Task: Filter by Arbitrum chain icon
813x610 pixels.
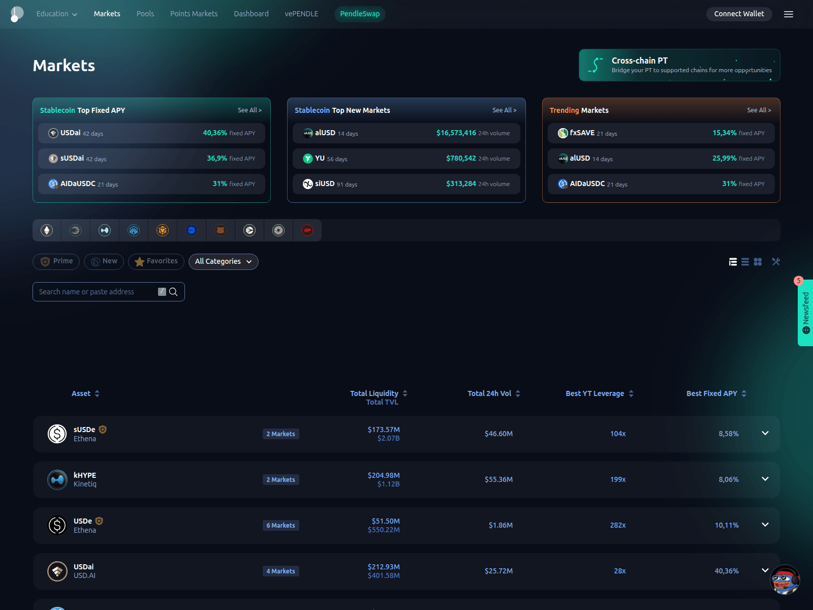Action: pyautogui.click(x=134, y=230)
